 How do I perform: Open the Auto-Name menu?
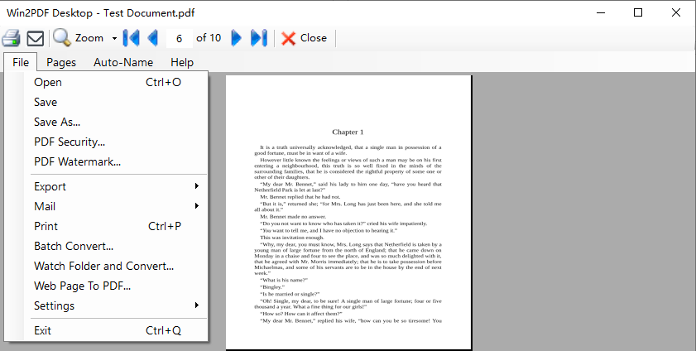(123, 62)
